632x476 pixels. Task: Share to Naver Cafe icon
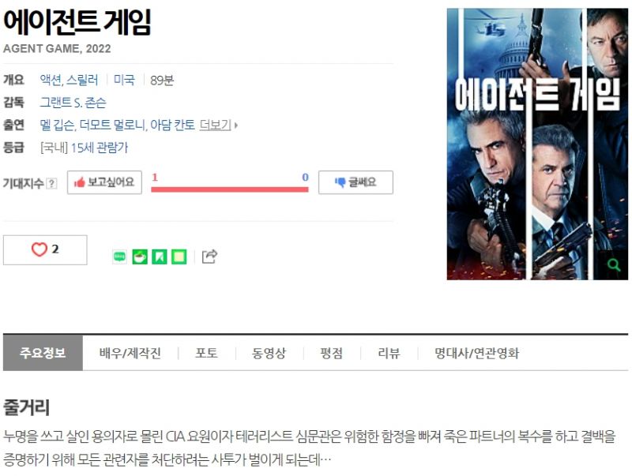pos(140,257)
